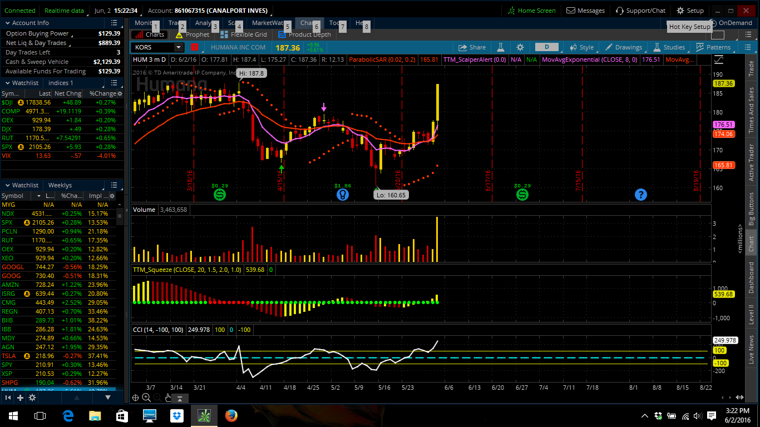Open the symbol dropdown arrow next to KORS
This screenshot has width=760, height=427.
pyautogui.click(x=178, y=48)
